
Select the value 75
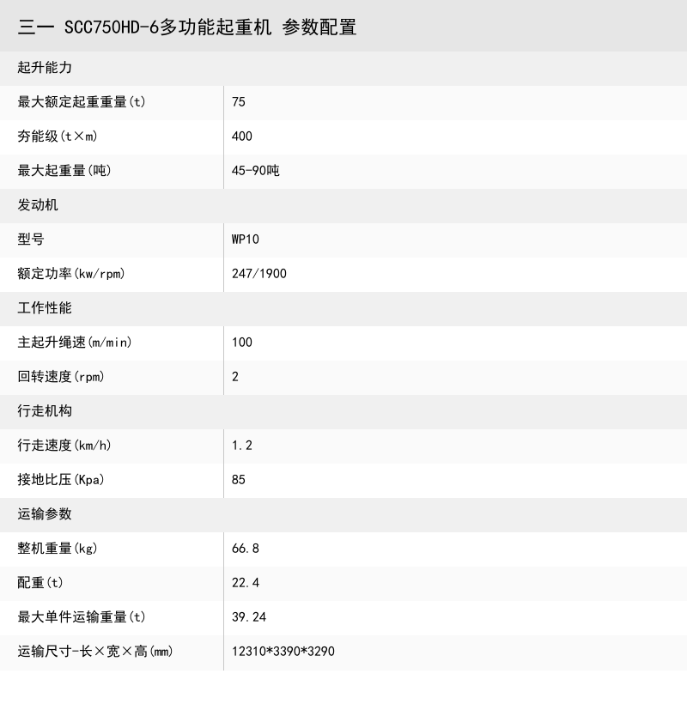point(239,102)
